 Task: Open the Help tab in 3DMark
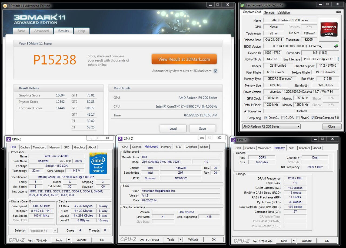coord(82,31)
